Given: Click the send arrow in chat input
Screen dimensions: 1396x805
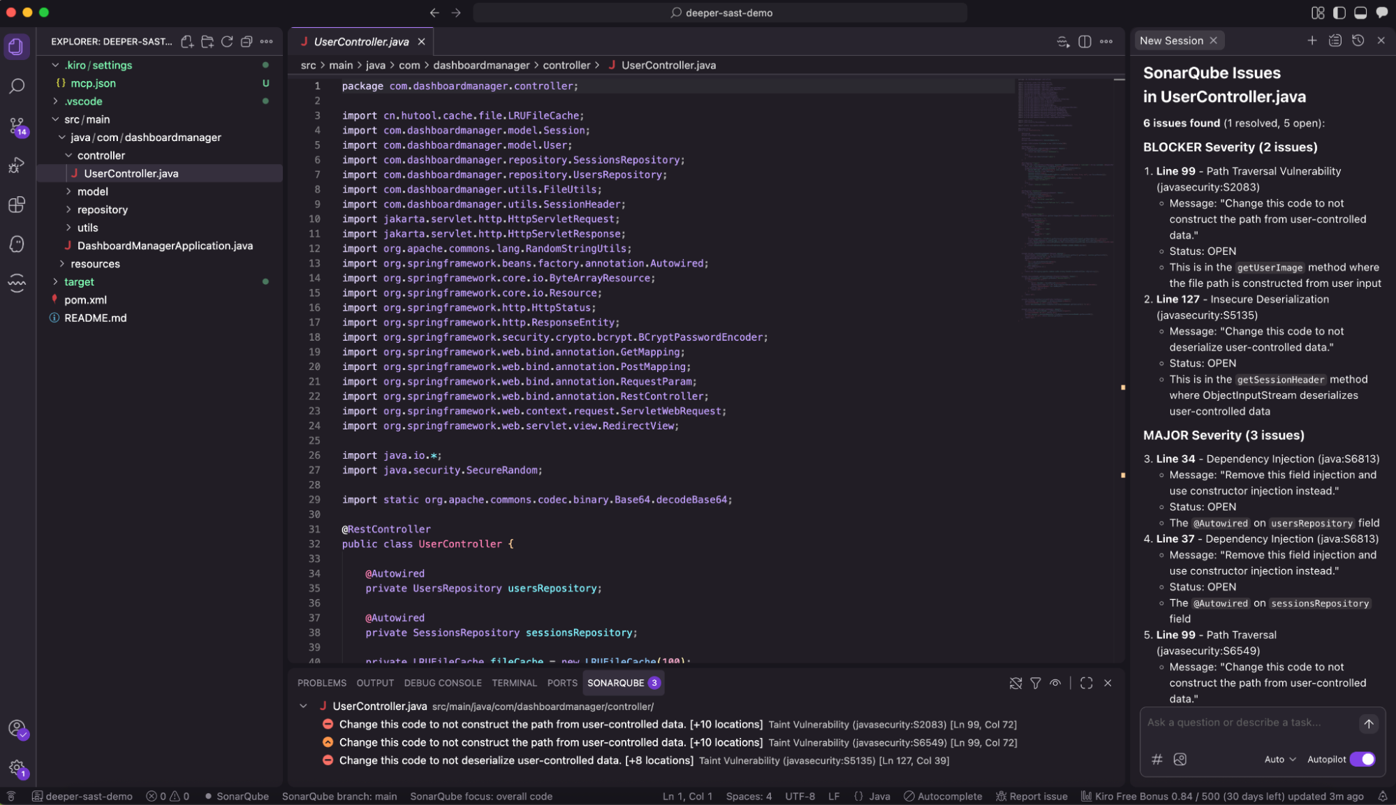Looking at the screenshot, I should point(1368,723).
